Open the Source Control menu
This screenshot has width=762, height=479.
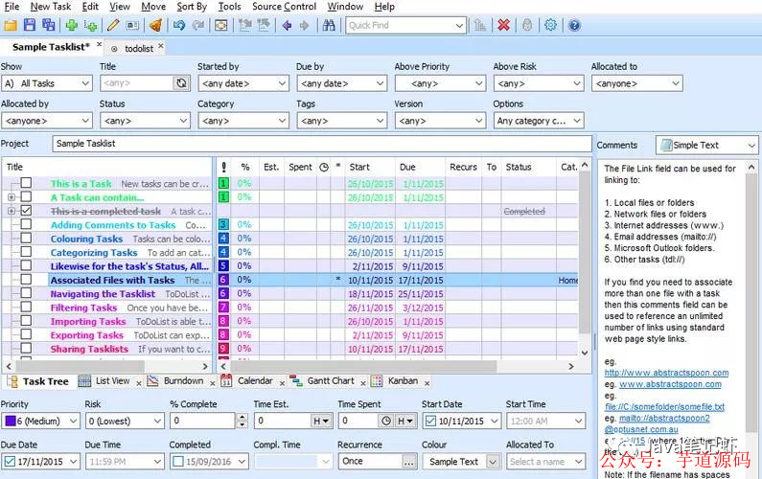(x=284, y=7)
